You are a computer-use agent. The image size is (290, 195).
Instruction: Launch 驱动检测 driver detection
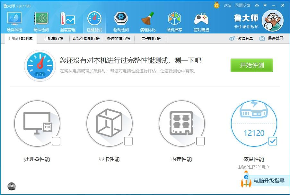121,21
